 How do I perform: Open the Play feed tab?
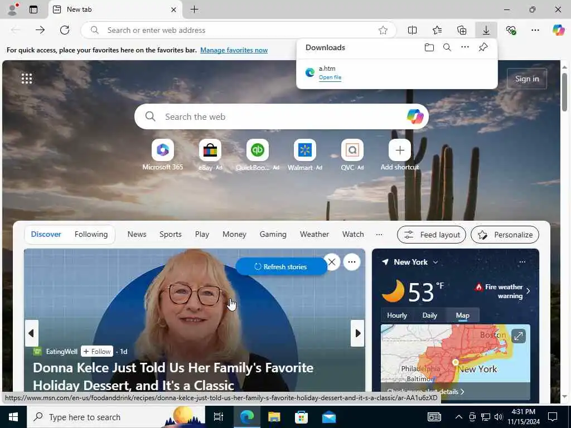[x=202, y=235]
